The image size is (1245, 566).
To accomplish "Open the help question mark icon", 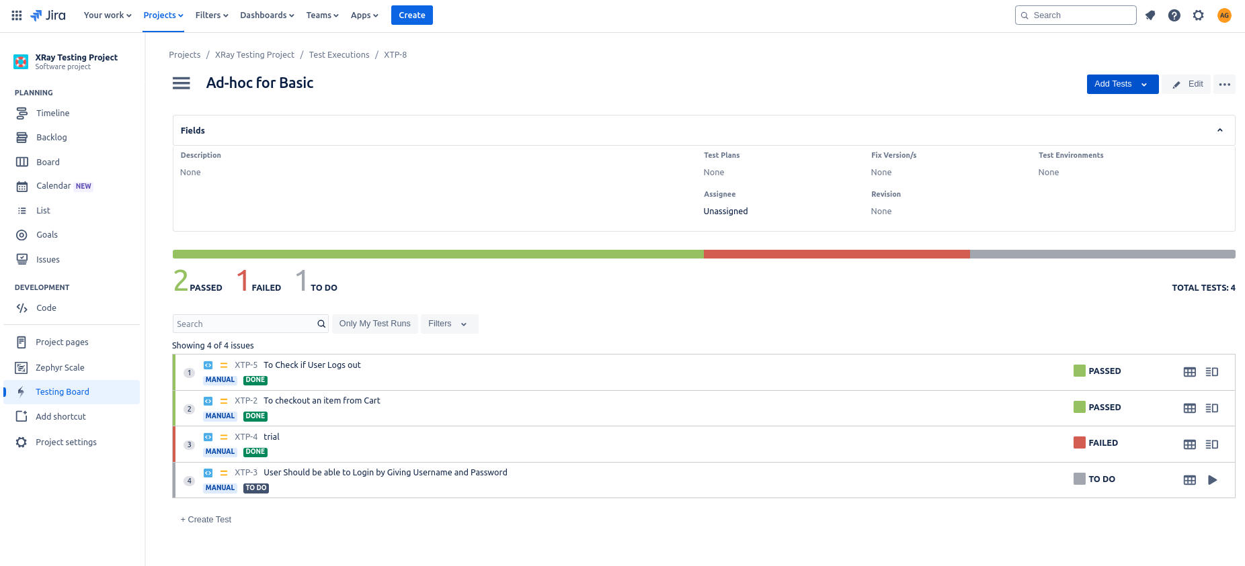I will pos(1174,15).
